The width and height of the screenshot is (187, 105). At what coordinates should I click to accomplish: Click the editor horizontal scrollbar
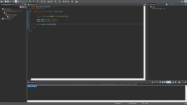point(87,79)
